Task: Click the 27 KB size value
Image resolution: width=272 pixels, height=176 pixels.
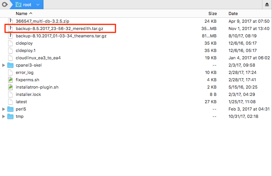Action: tap(210, 102)
